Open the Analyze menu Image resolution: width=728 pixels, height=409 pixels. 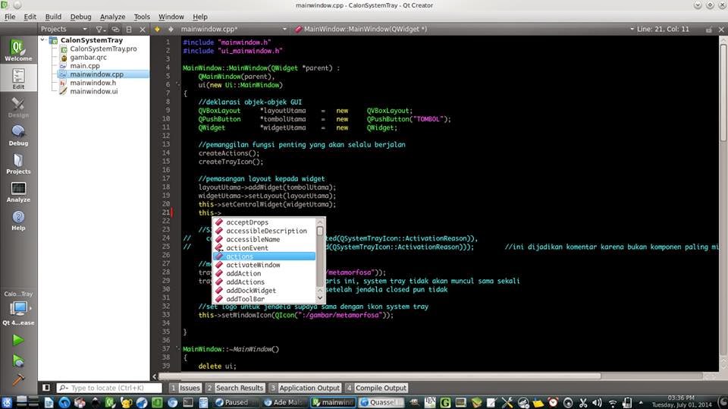point(112,17)
